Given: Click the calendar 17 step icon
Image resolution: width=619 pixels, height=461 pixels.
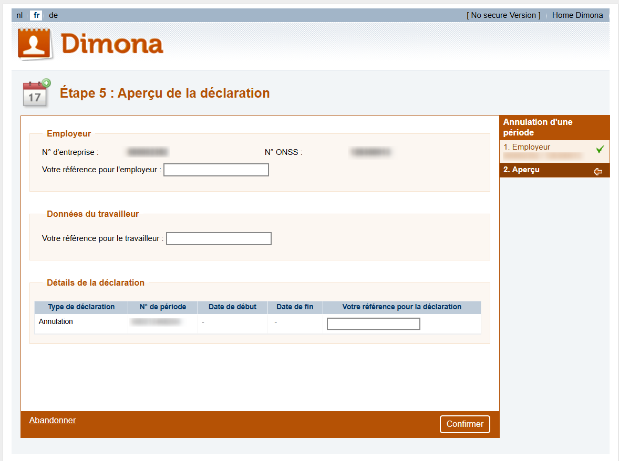Looking at the screenshot, I should tap(36, 93).
